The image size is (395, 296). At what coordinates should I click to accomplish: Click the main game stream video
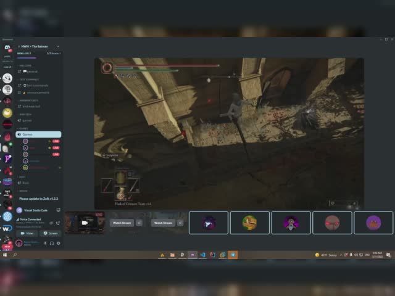pyautogui.click(x=229, y=134)
